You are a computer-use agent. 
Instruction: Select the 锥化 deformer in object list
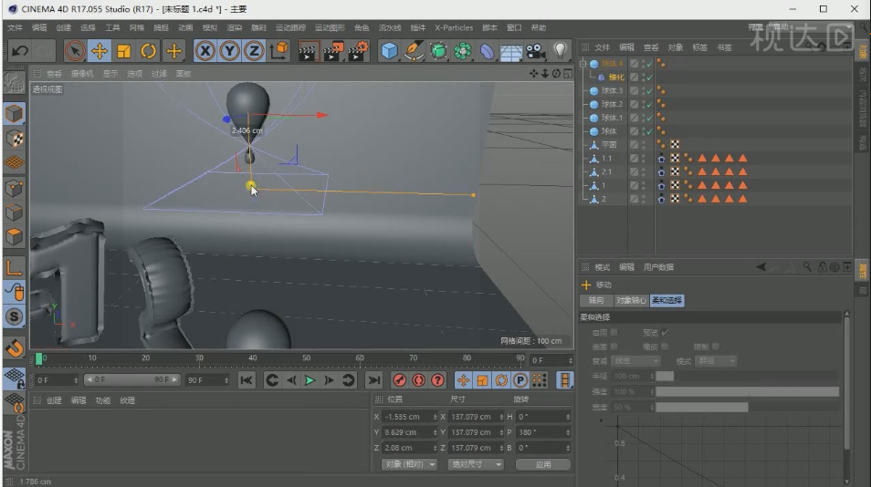pos(616,78)
